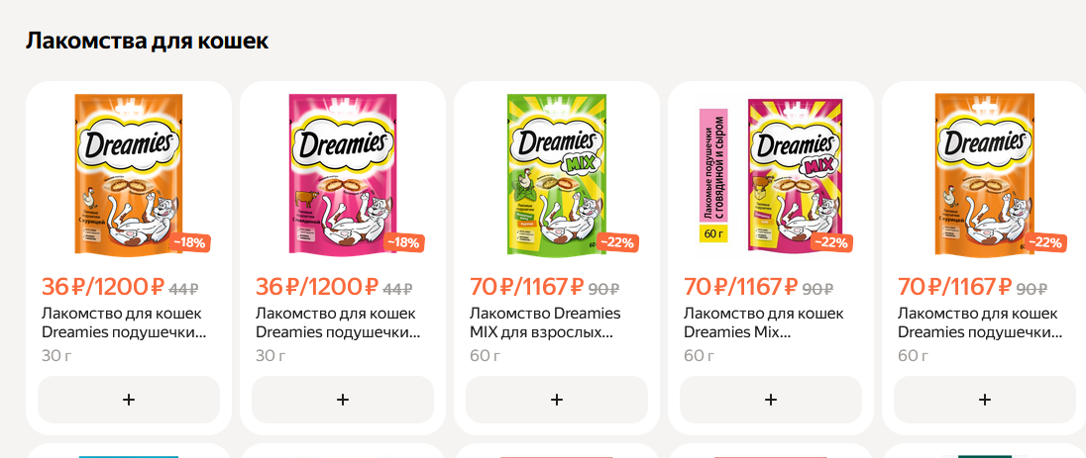1086x458 pixels.
Task: Open the "Dreamies подушечки" title of the 60 g card
Action: tap(978, 322)
